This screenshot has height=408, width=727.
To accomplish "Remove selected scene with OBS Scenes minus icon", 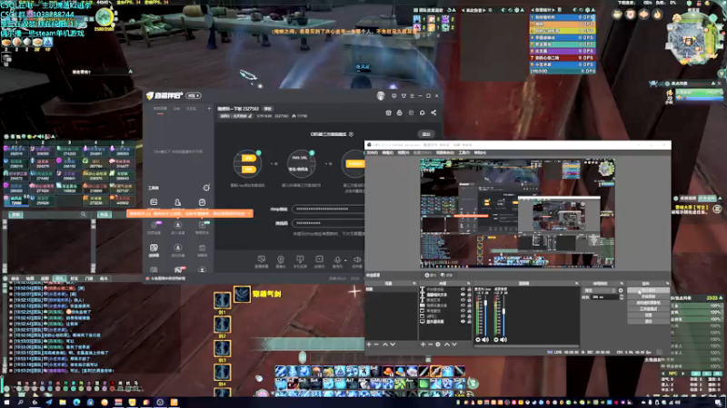I will pos(376,345).
